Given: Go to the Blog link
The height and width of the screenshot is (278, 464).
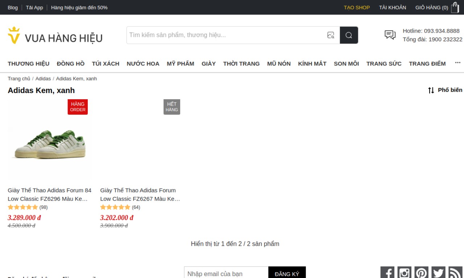Looking at the screenshot, I should 13,8.
